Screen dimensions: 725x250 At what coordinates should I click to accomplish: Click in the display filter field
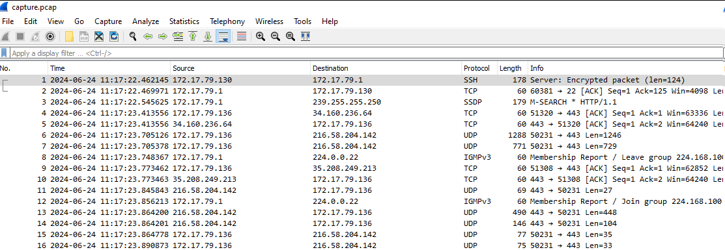point(365,53)
